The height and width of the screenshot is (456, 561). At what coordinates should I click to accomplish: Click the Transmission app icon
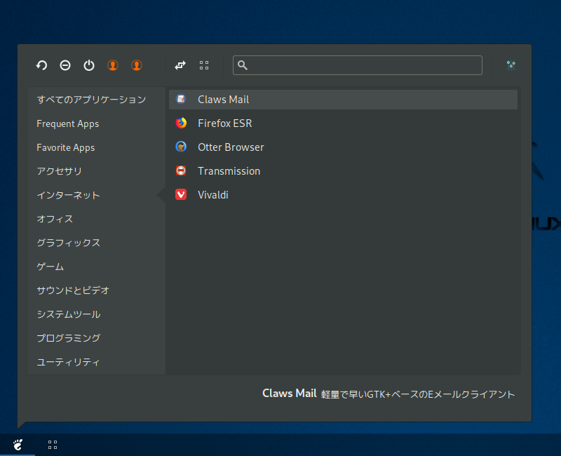click(181, 170)
